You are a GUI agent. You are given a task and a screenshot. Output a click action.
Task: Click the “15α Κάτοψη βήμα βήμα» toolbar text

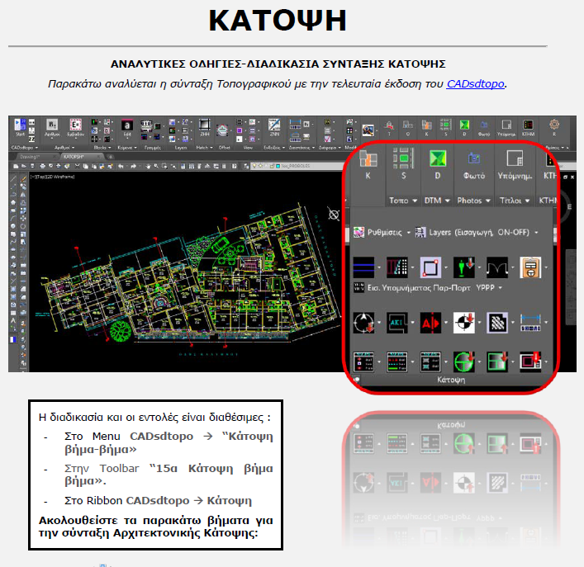(x=169, y=475)
